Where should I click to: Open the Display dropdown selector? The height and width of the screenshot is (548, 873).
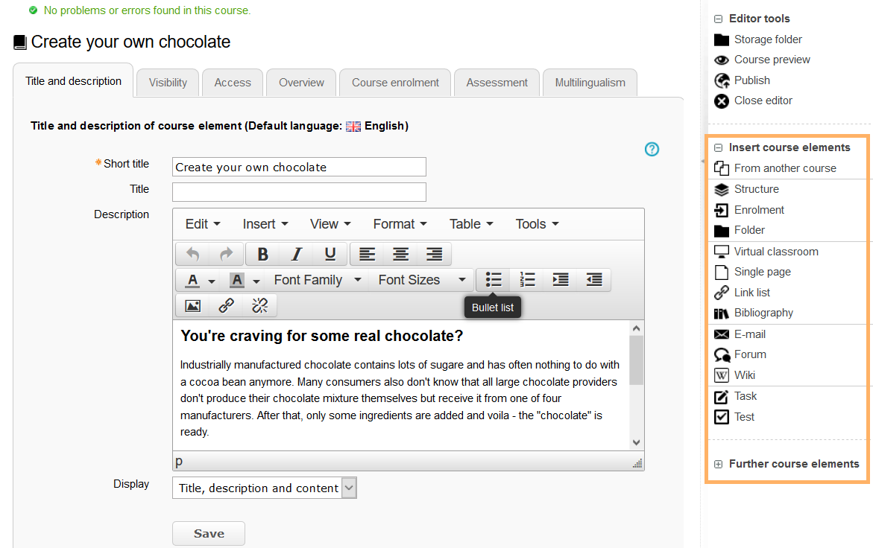[x=265, y=488]
